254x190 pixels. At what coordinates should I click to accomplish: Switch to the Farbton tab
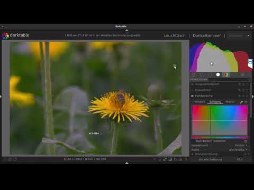[230, 102]
